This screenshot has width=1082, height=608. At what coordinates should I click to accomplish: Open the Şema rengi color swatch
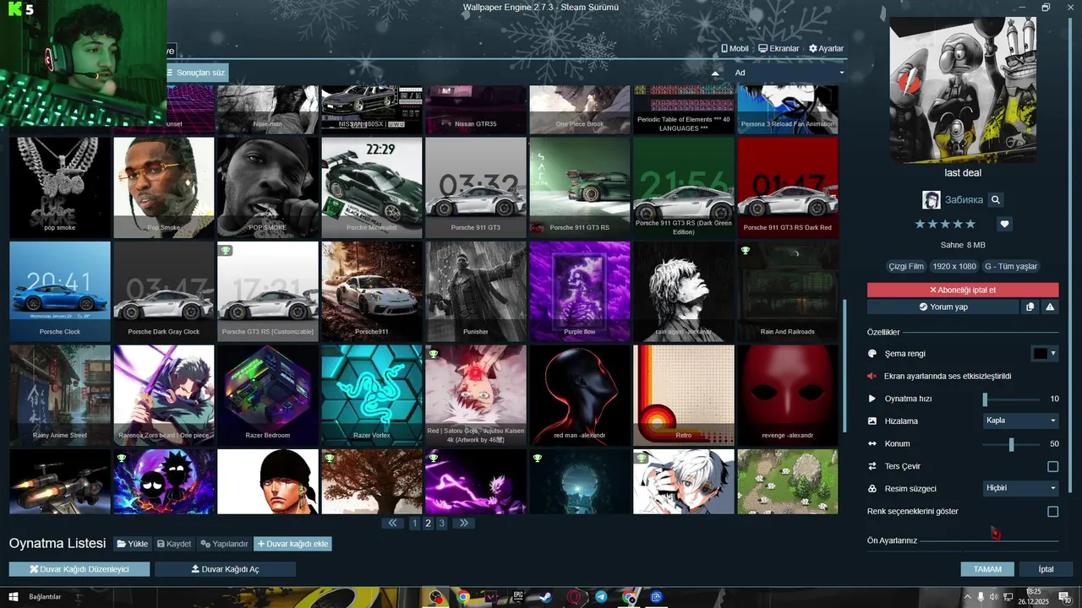point(1045,353)
